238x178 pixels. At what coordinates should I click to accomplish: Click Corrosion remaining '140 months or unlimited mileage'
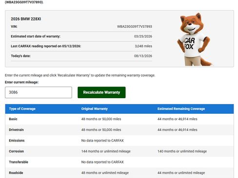pos(182,151)
